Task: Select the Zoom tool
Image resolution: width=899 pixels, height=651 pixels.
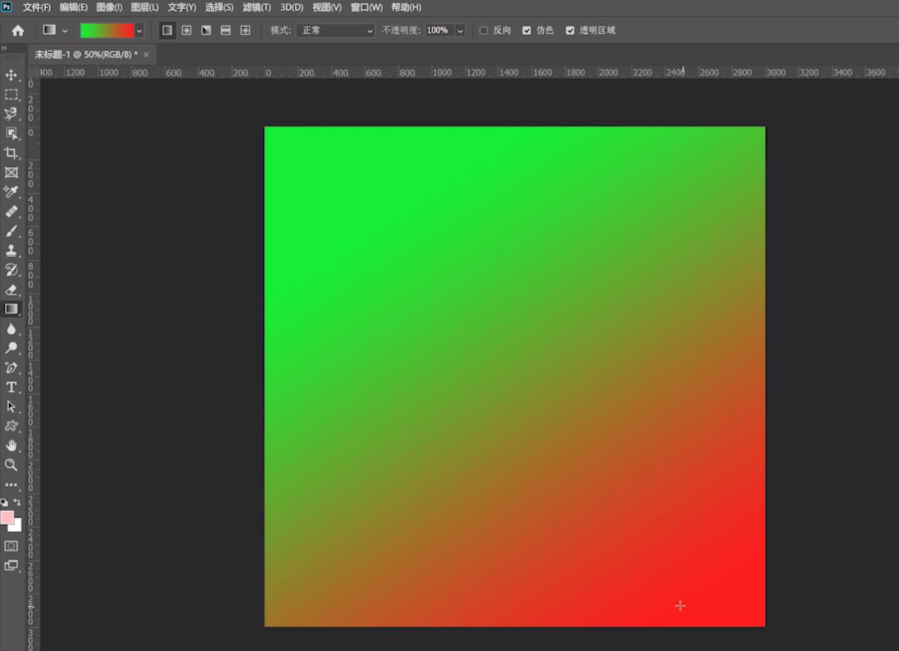Action: pyautogui.click(x=11, y=465)
